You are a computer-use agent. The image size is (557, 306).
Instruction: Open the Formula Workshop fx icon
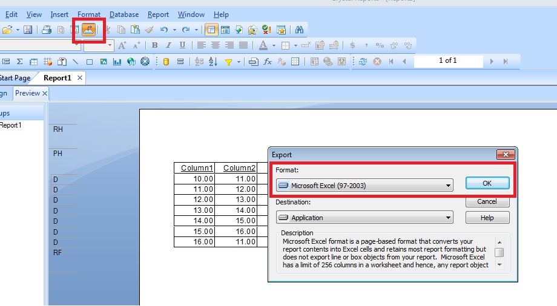pos(267,62)
